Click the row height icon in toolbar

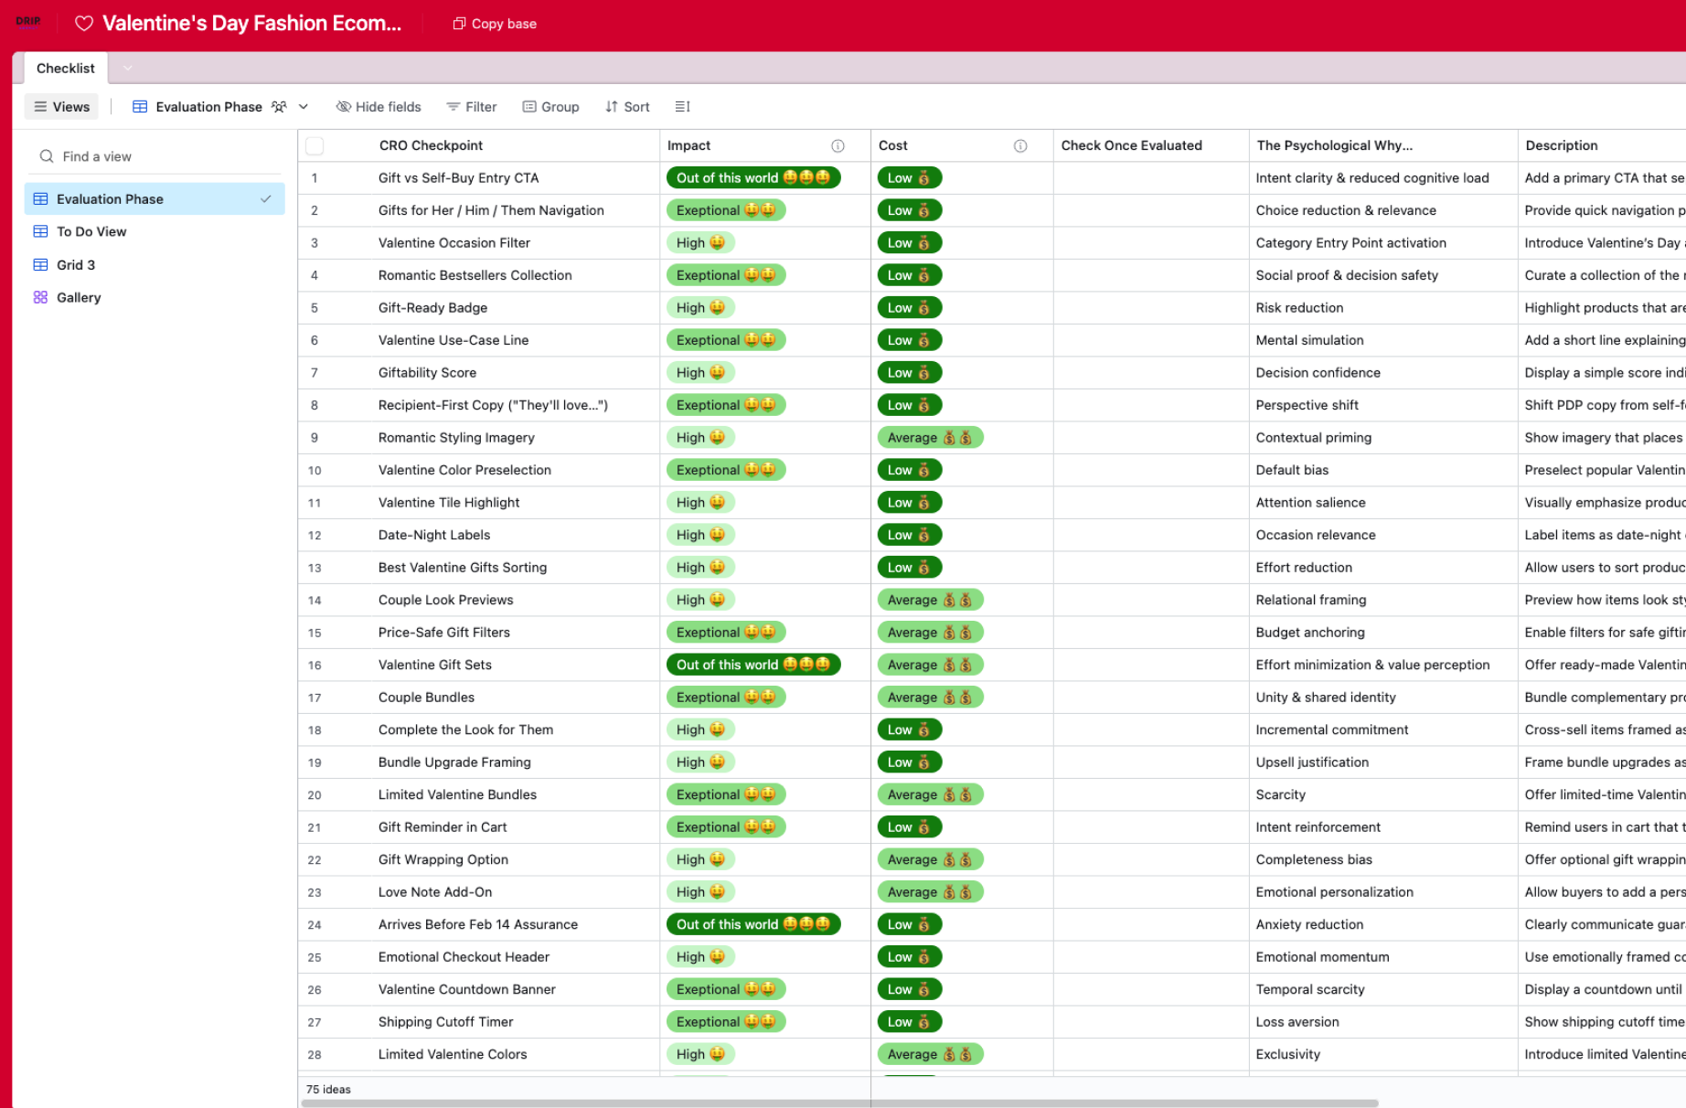point(682,107)
